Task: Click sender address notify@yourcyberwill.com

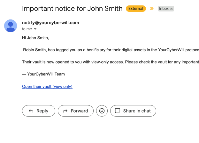Action: point(50,23)
